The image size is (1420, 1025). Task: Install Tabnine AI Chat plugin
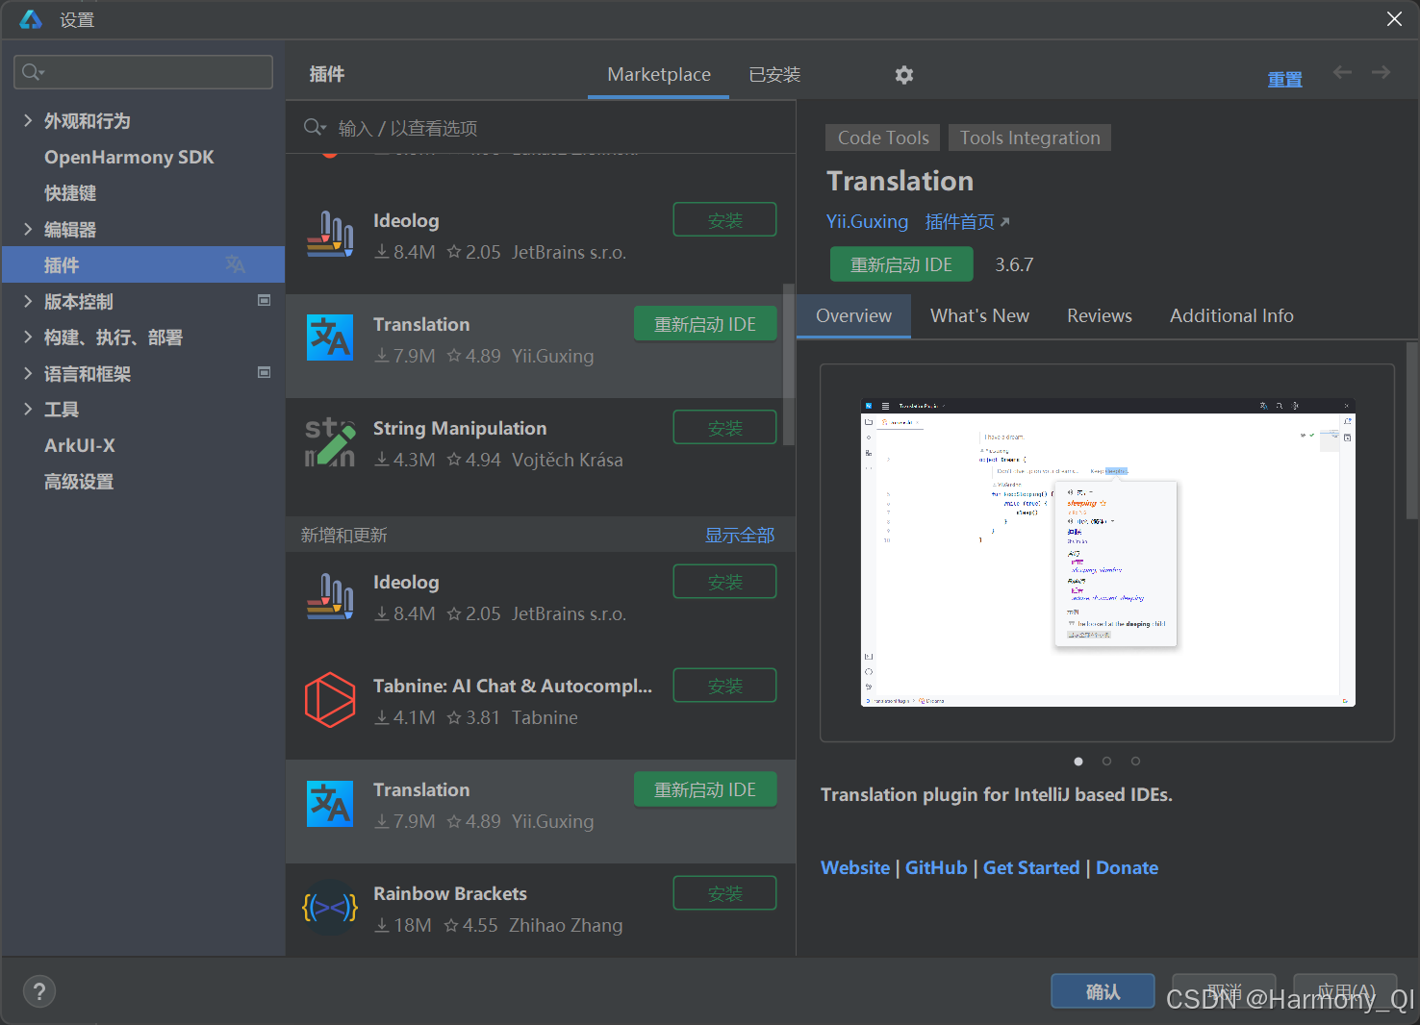click(x=724, y=686)
